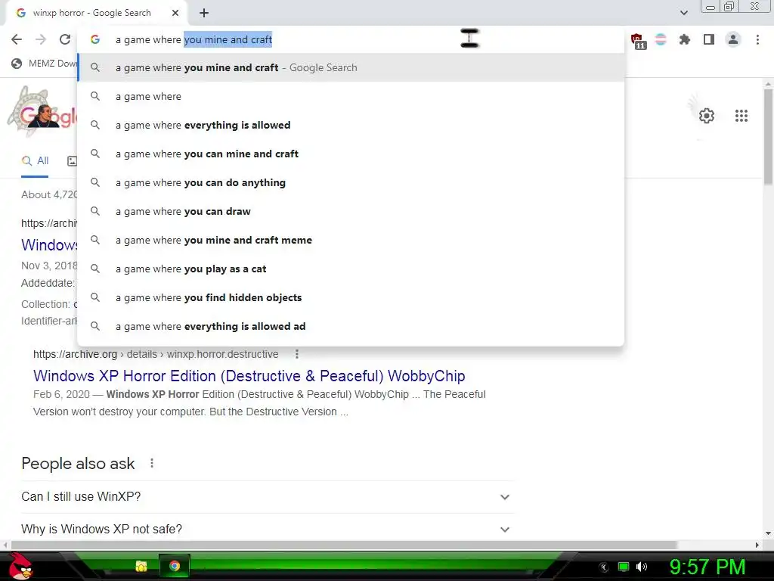Click the page scroll down arrow

click(x=768, y=533)
